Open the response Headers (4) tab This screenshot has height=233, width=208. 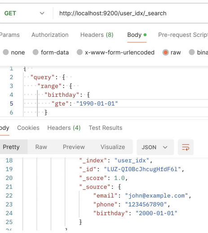click(64, 128)
